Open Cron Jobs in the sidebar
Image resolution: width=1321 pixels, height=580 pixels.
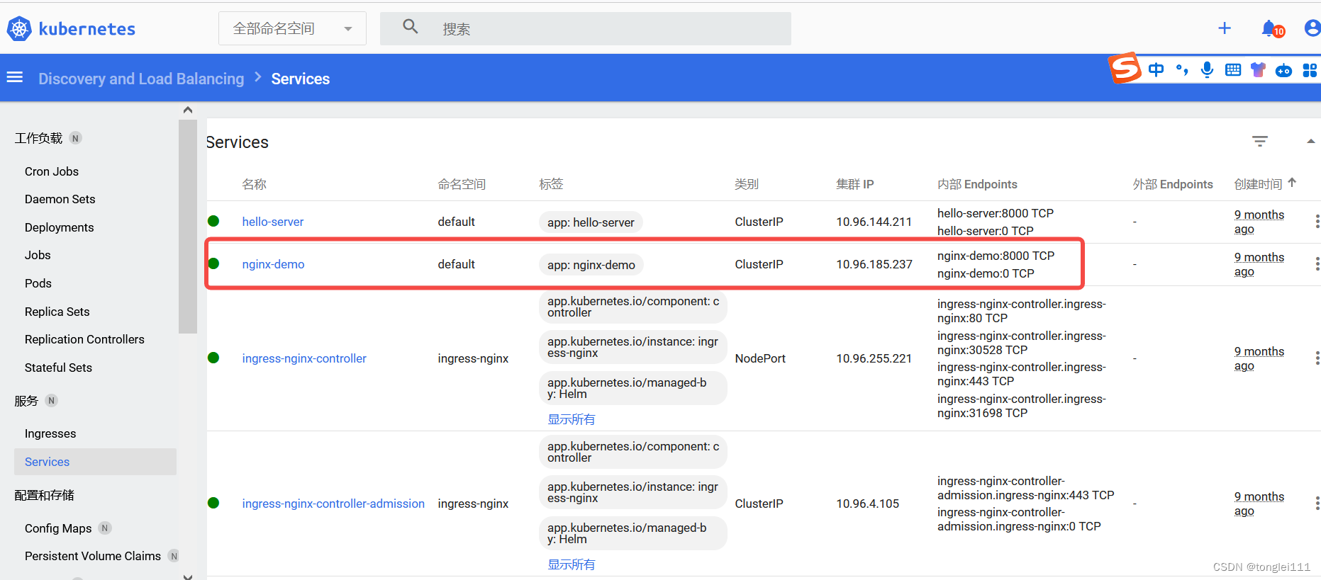52,171
